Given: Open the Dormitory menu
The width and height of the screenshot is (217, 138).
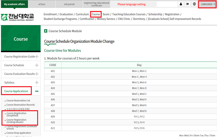Looking at the screenshot, I should [x=139, y=19].
